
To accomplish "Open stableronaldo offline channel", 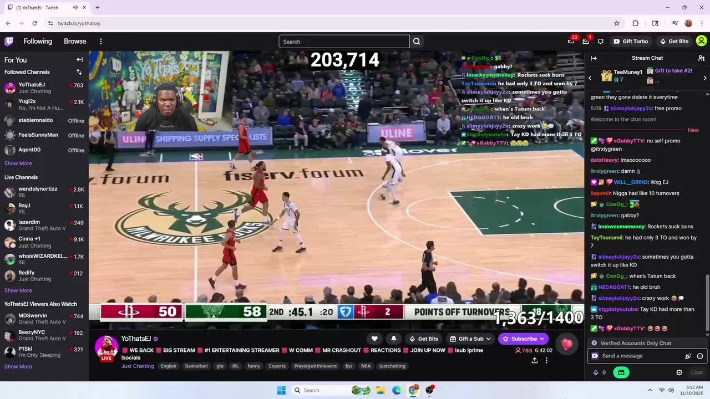I will click(44, 120).
